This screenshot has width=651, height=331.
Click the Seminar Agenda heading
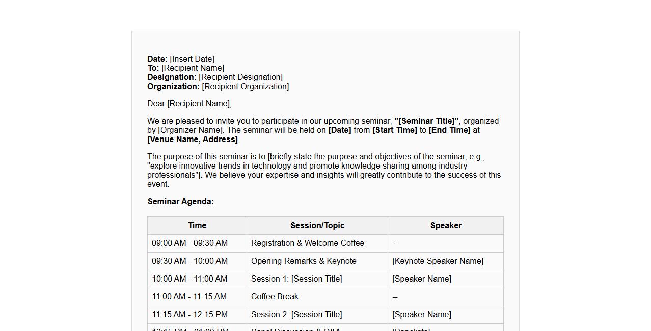click(x=181, y=202)
